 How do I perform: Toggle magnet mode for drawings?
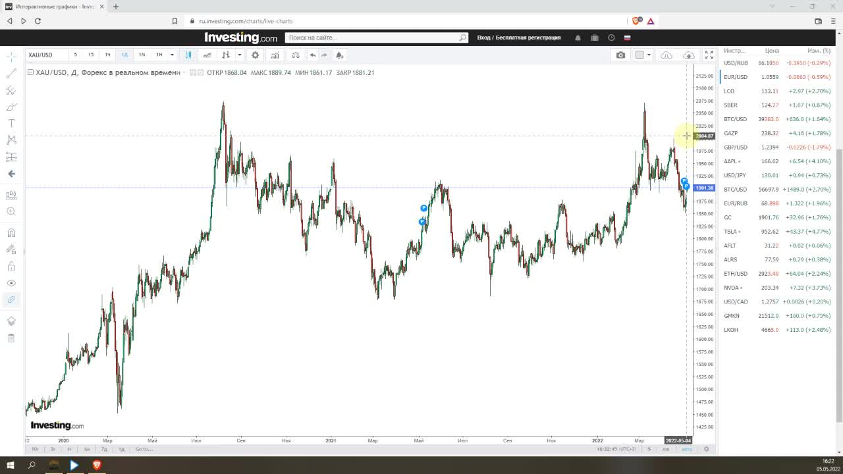tap(11, 232)
